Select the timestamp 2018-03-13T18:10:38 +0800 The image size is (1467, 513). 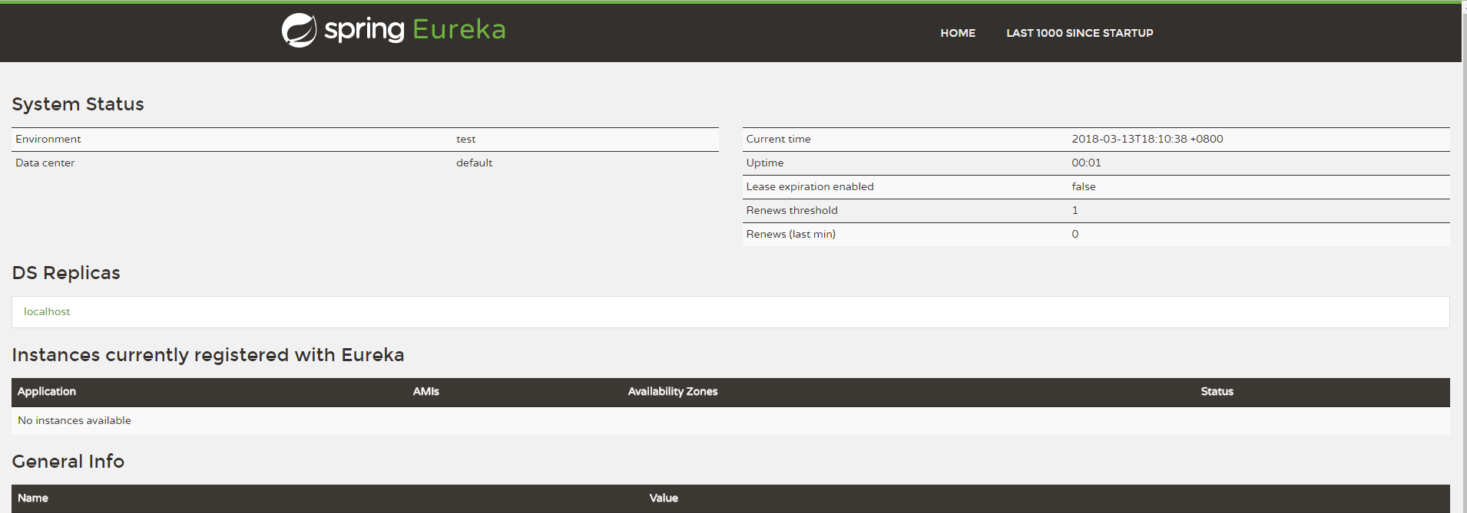tap(1147, 139)
